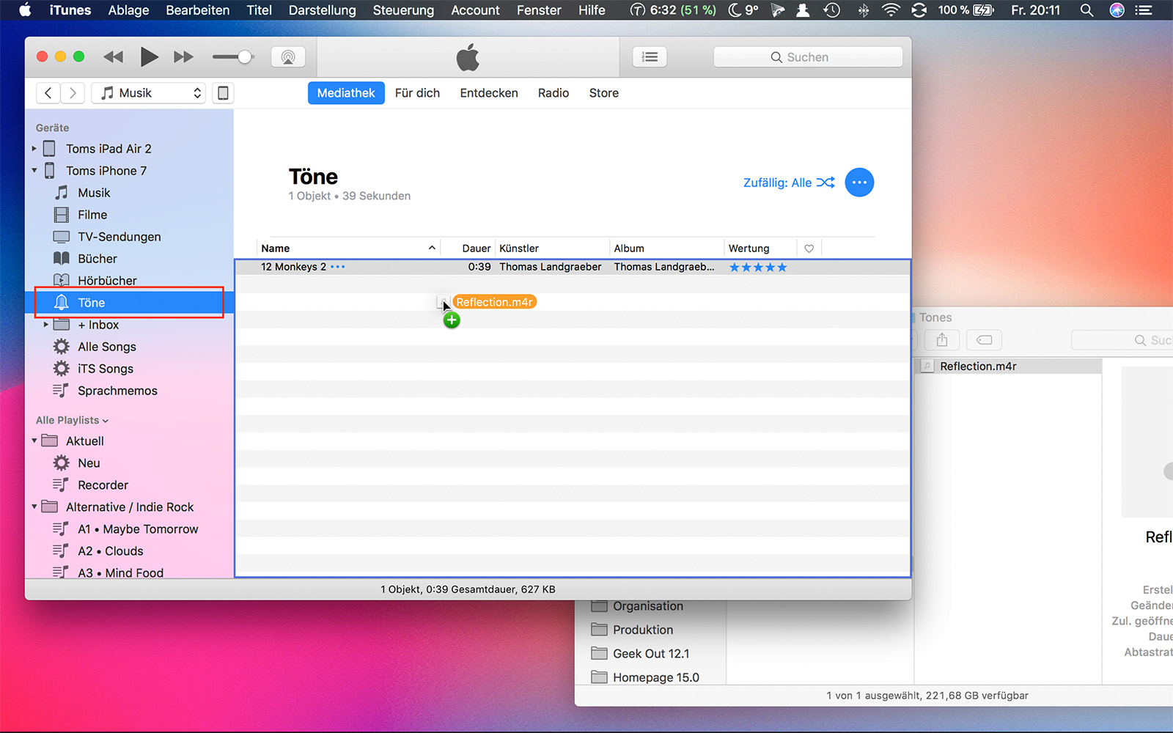Open the Musik media type dropdown
1173x733 pixels.
click(149, 93)
